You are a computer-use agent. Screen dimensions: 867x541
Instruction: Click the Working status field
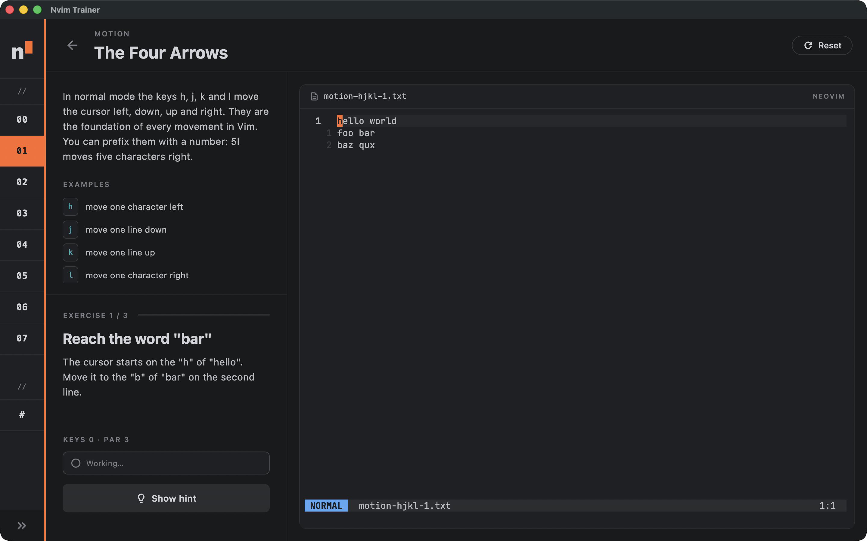tap(166, 463)
